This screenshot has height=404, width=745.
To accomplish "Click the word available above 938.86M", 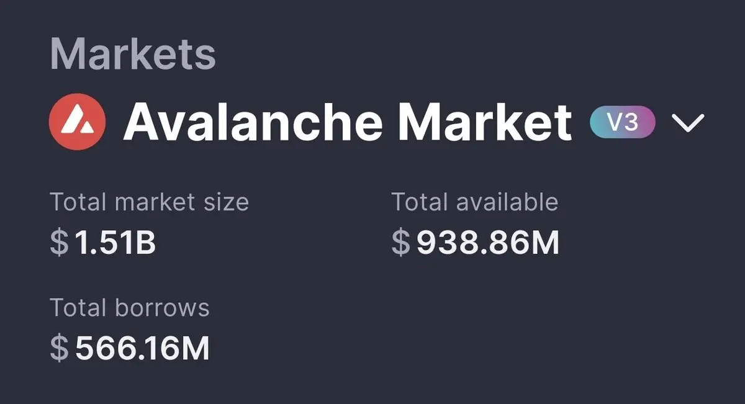I will (x=507, y=202).
